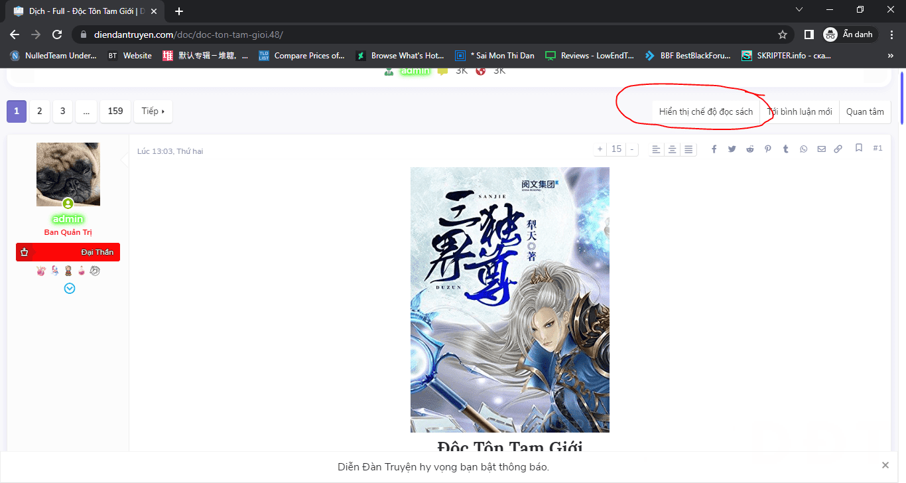Click the pink potion badge under Đại Thần
906x483 pixels.
tap(82, 271)
